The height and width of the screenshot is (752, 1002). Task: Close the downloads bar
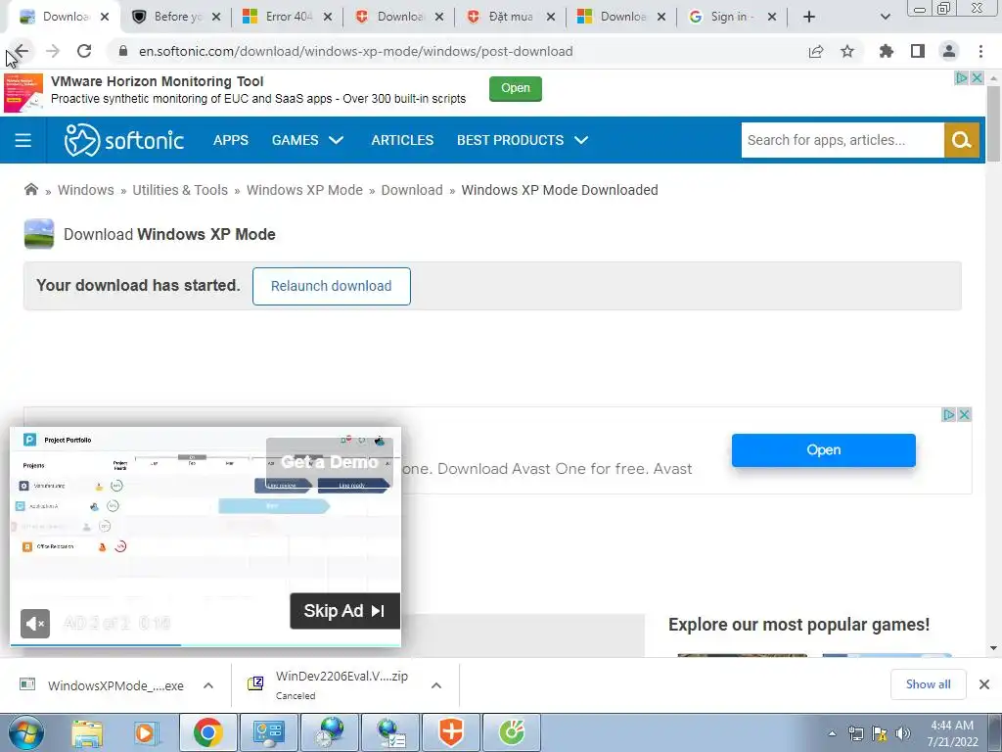click(x=984, y=684)
